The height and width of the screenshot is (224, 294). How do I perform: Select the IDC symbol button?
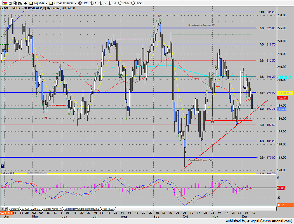pos(83,3)
